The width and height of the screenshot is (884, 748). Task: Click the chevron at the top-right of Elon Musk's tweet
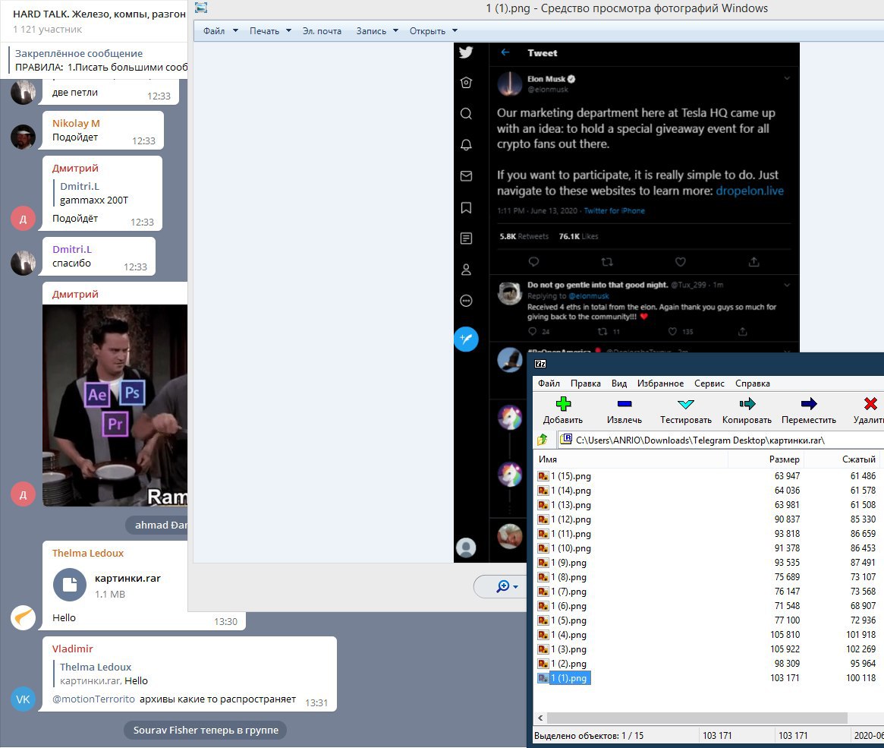(x=787, y=78)
